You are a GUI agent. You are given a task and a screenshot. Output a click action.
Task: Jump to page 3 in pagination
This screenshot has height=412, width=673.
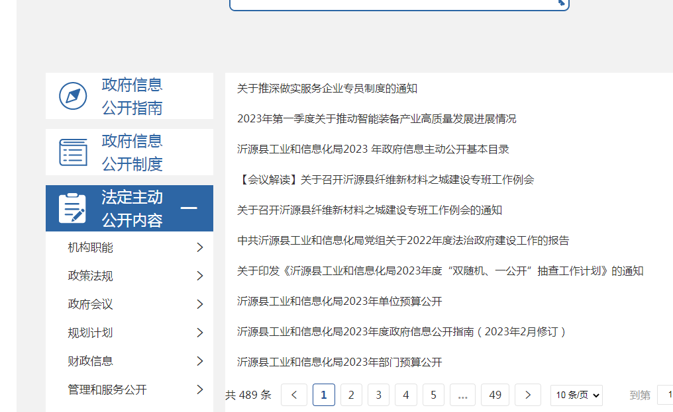click(x=378, y=395)
